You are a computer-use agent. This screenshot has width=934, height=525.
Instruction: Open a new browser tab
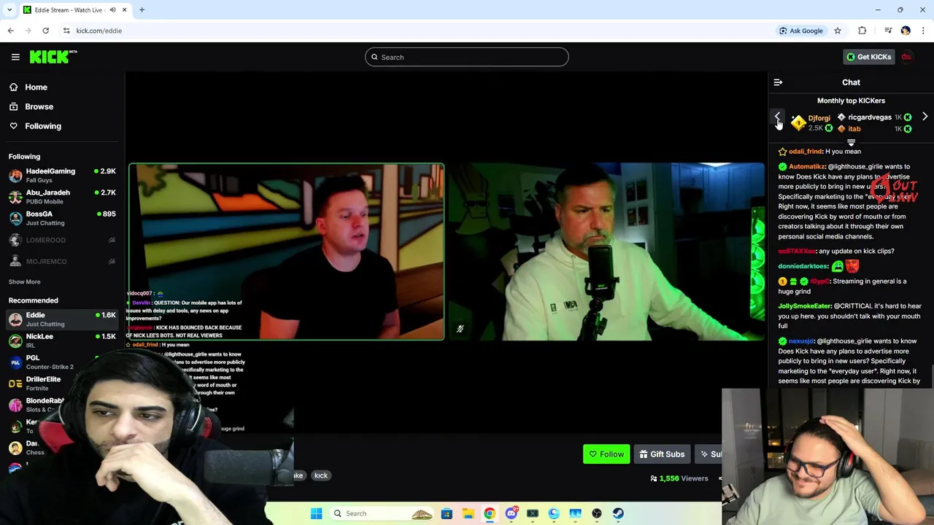coord(142,9)
